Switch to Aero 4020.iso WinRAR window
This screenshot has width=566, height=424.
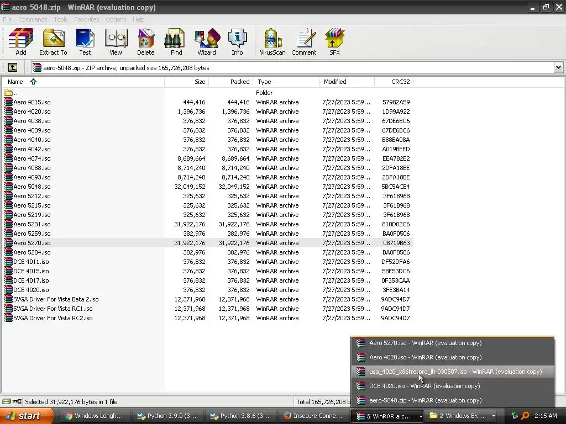452,357
